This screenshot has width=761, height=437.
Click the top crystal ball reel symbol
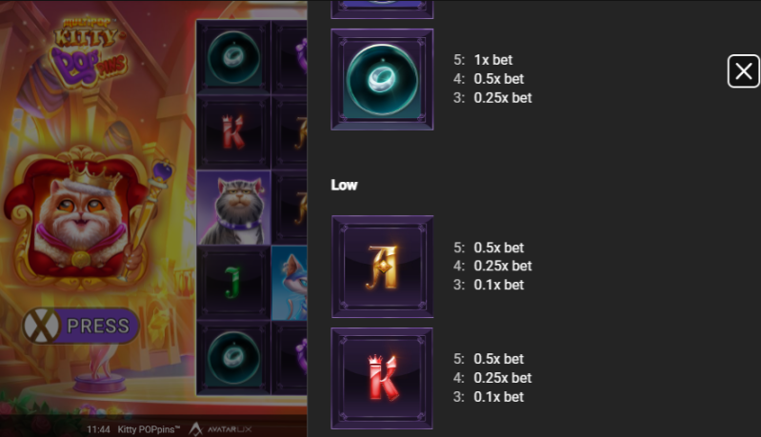pyautogui.click(x=234, y=57)
